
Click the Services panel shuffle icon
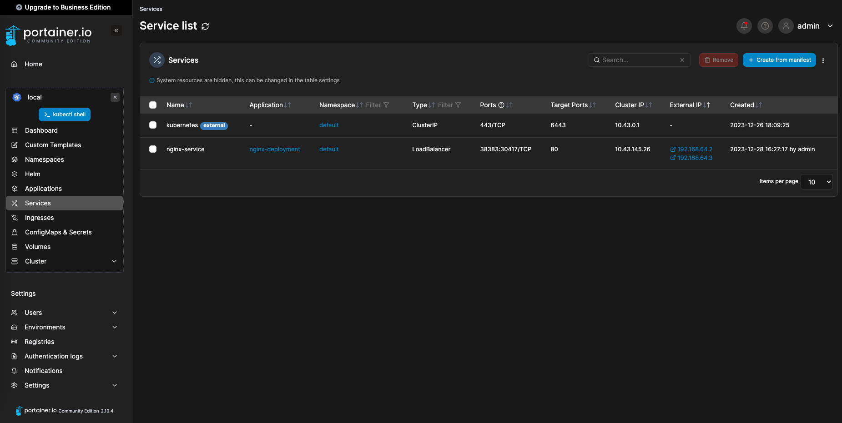tap(157, 60)
